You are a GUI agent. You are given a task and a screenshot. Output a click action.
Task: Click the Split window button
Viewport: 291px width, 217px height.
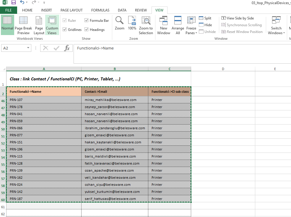click(205, 18)
